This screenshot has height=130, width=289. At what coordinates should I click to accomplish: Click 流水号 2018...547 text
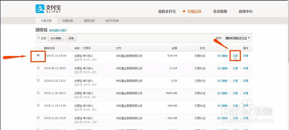point(85,97)
